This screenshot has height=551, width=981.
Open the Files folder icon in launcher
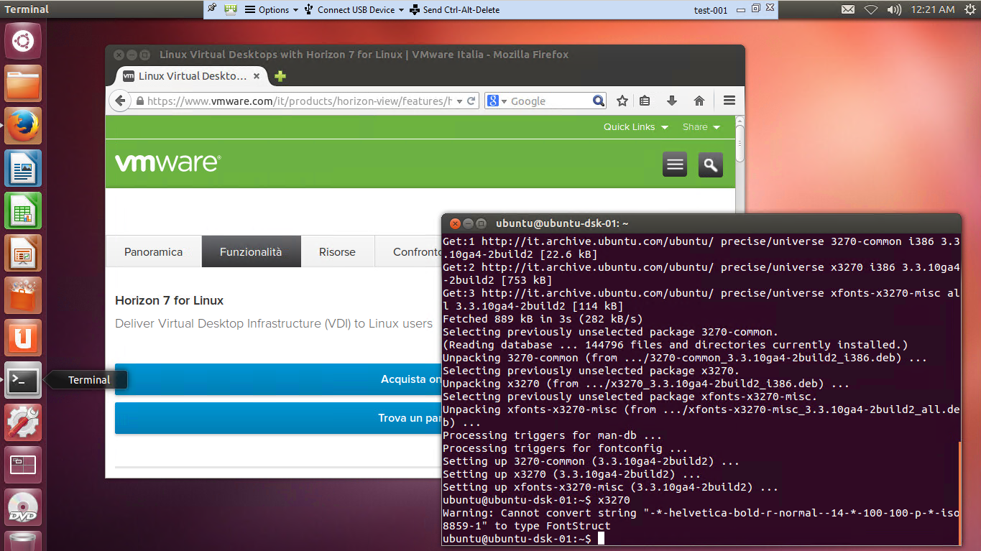23,84
